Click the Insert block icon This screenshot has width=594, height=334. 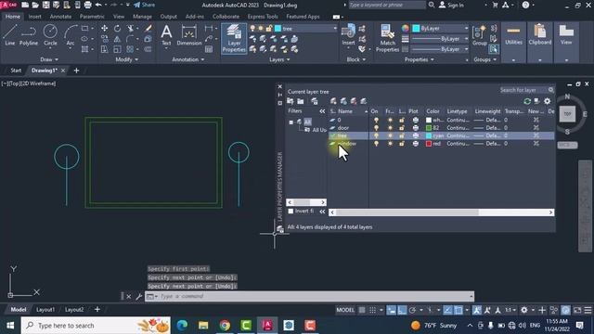348,35
